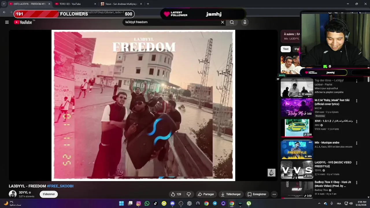Open uTorrent from the taskbar
The height and width of the screenshot is (208, 370).
tap(249, 203)
